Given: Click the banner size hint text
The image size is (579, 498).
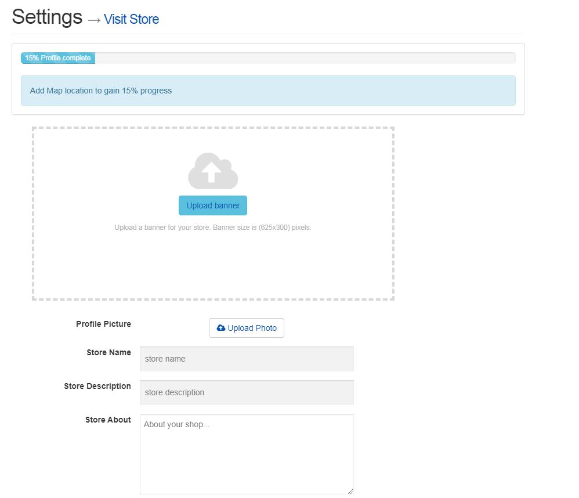Looking at the screenshot, I should coord(213,227).
